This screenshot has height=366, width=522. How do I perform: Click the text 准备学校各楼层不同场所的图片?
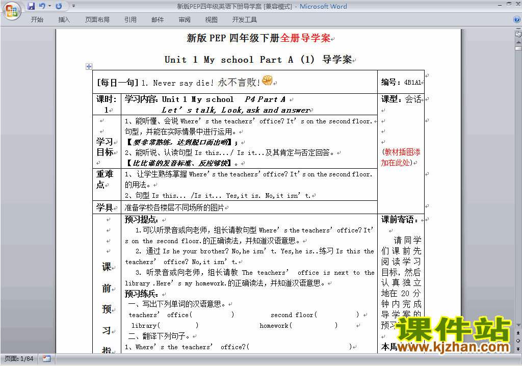(174, 208)
